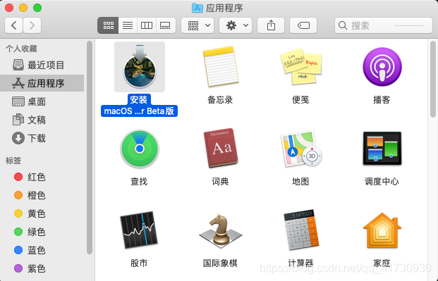
Task: Open the Calculator (计算器) app icon
Action: 301,230
